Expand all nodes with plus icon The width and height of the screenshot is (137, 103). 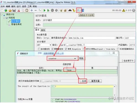pos(32,10)
